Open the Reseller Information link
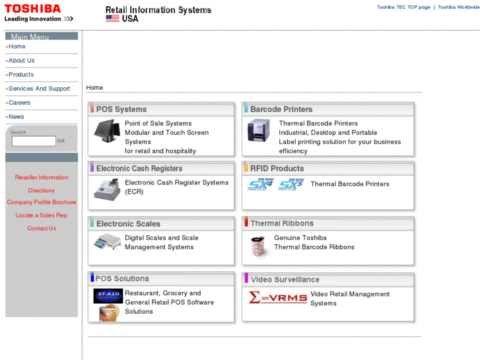Viewport: 480px width, 360px height. pyautogui.click(x=42, y=178)
